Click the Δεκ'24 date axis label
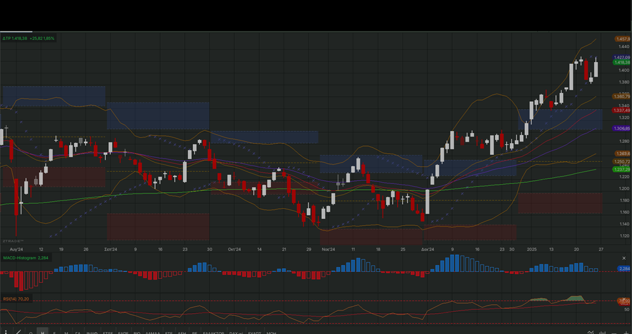632x334 pixels. [427, 249]
